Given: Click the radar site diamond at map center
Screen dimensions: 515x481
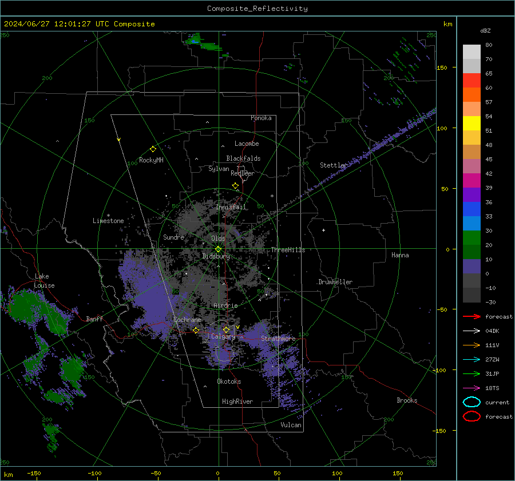Looking at the screenshot, I should coord(219,249).
